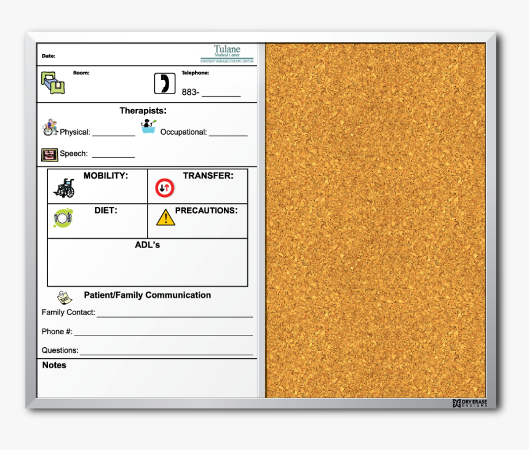This screenshot has height=450, width=529.
Task: Click the Notes section area
Action: click(x=148, y=382)
